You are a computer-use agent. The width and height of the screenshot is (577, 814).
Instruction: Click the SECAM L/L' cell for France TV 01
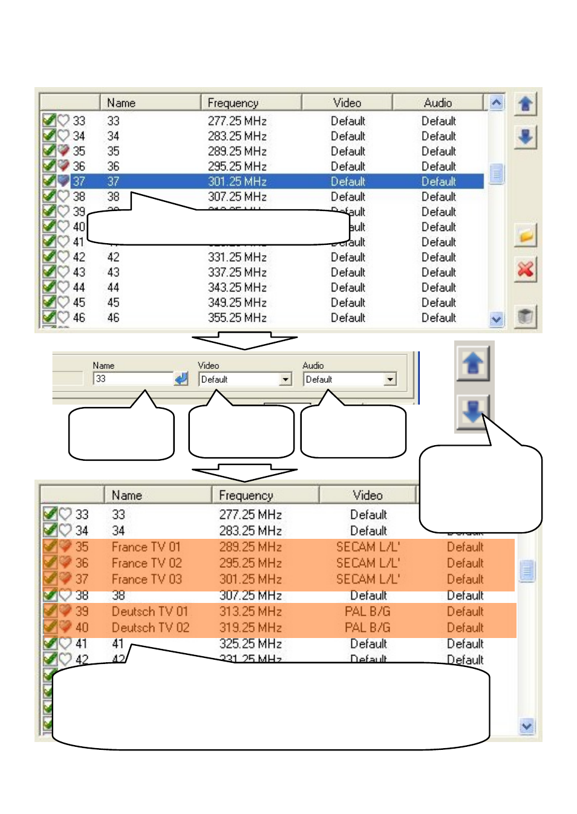368,547
